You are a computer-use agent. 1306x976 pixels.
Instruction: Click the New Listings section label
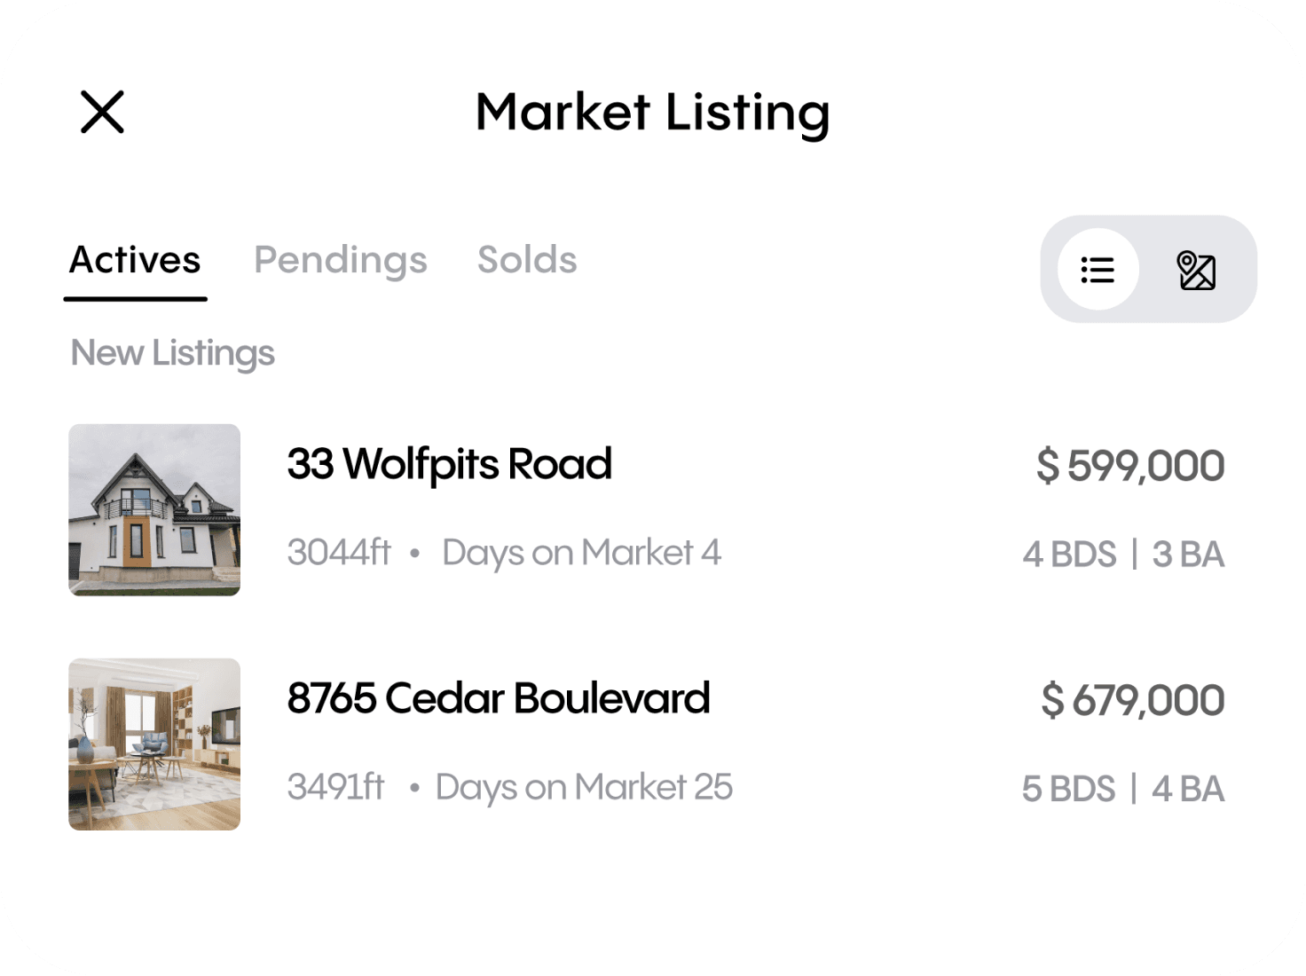click(x=172, y=353)
